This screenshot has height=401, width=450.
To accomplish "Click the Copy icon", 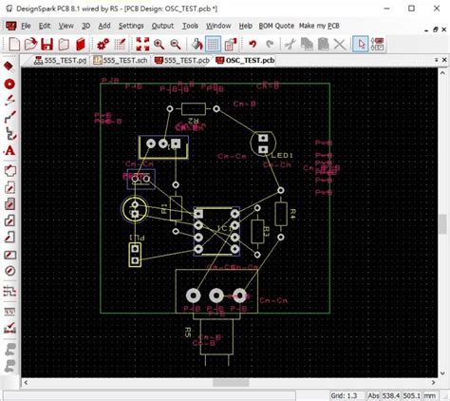I will (307, 45).
